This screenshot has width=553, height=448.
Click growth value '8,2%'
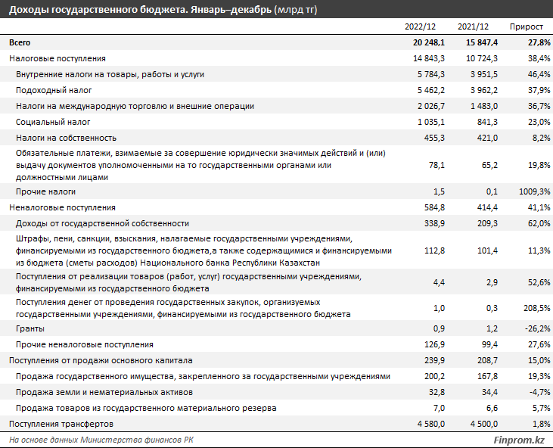[x=542, y=138]
